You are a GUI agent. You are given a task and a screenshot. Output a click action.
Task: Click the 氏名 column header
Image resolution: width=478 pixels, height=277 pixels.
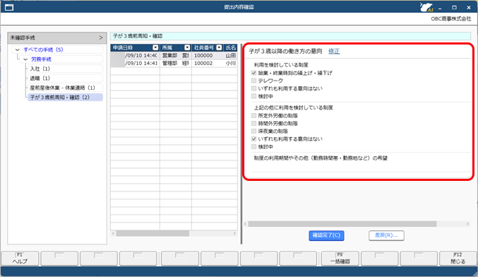pyautogui.click(x=230, y=47)
